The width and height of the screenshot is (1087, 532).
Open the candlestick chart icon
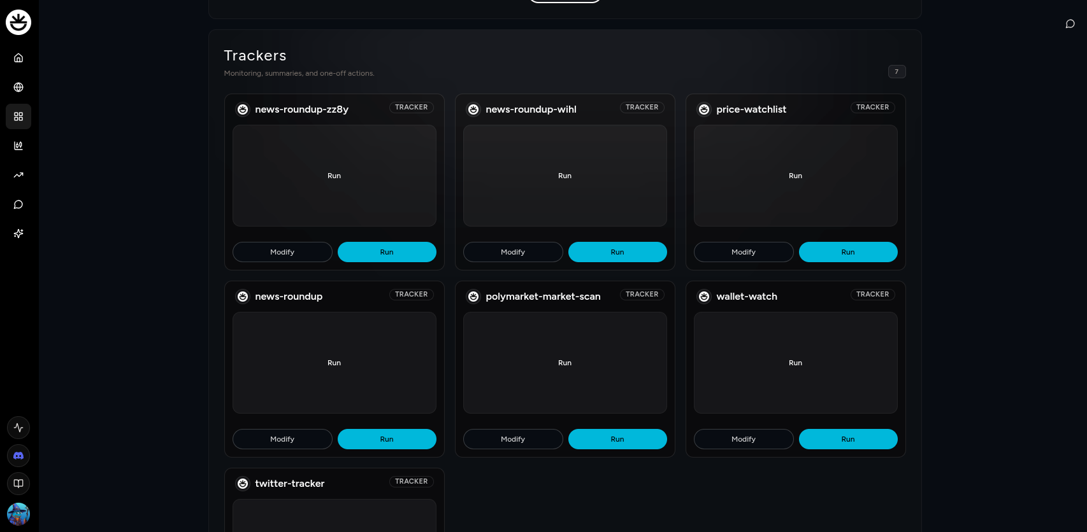(x=18, y=146)
